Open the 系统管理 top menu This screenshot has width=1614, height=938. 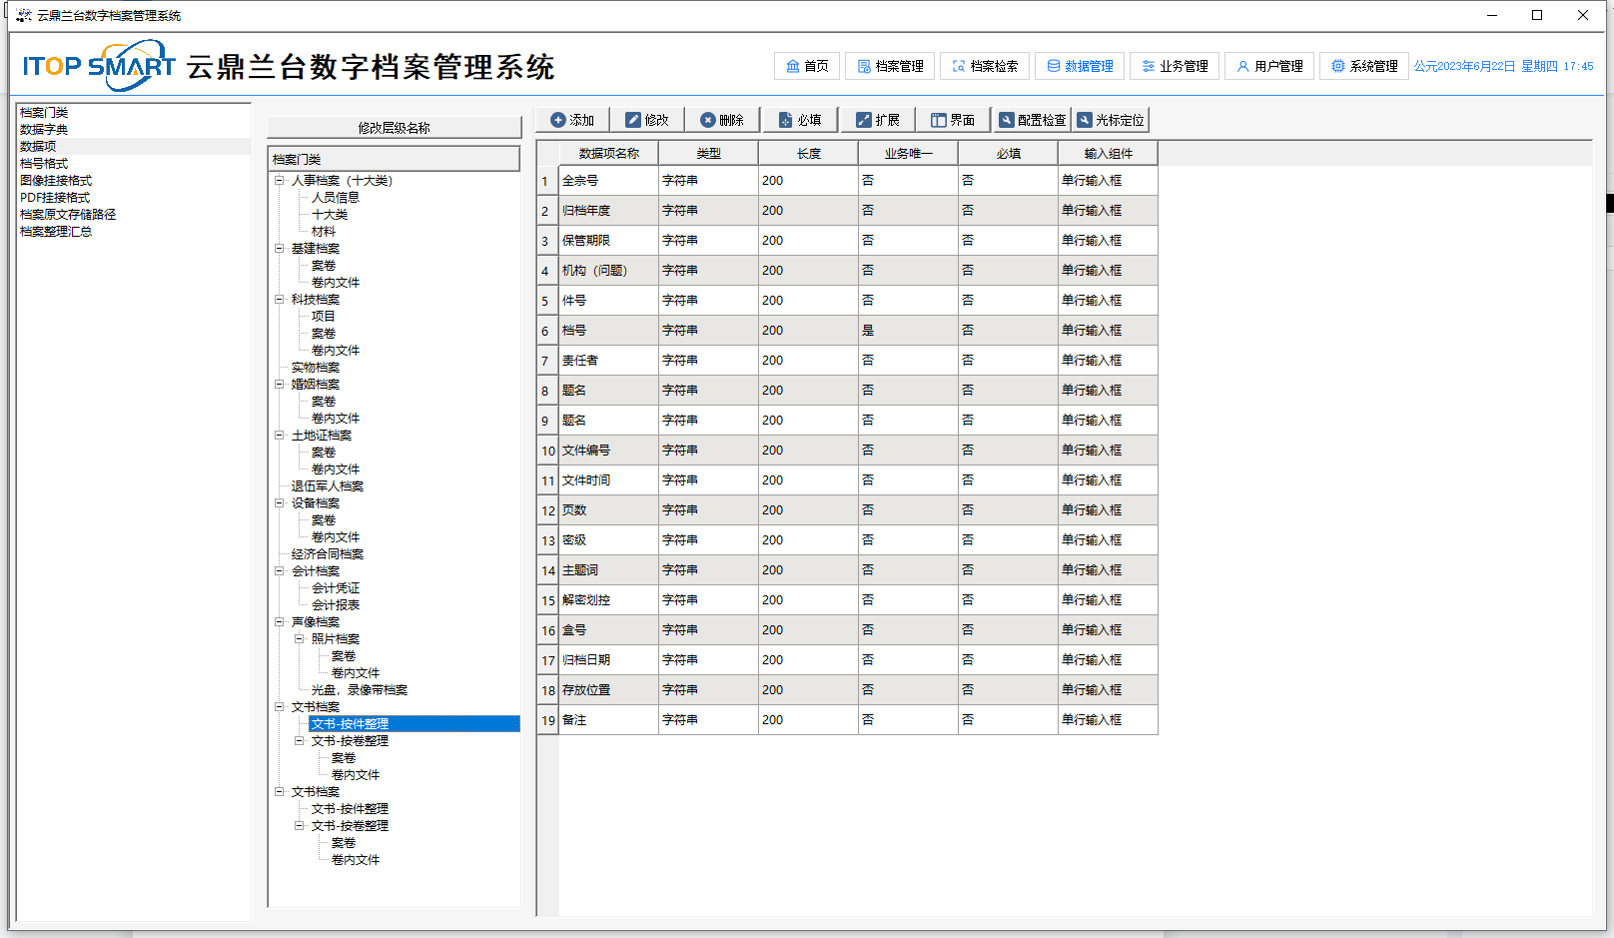click(1364, 66)
